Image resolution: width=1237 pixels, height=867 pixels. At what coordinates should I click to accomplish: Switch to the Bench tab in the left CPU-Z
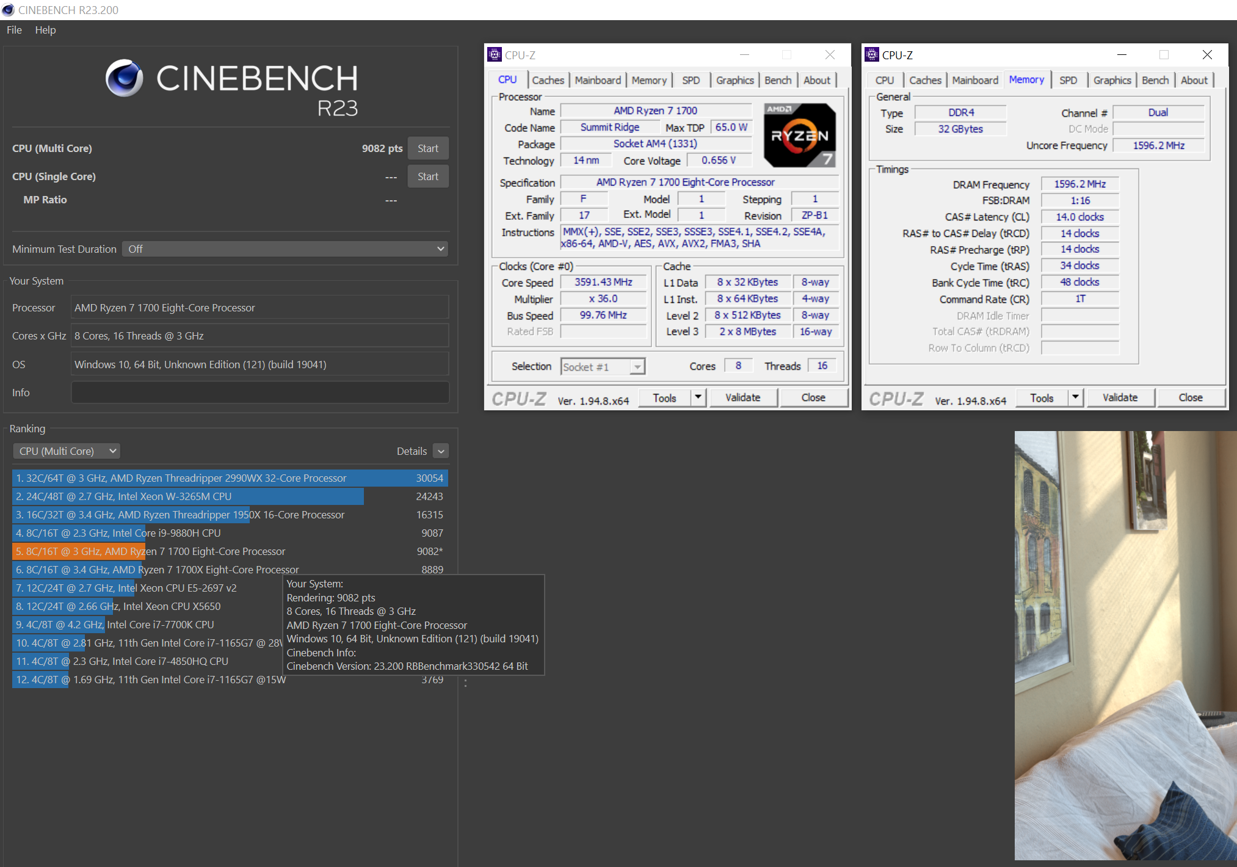pos(777,80)
